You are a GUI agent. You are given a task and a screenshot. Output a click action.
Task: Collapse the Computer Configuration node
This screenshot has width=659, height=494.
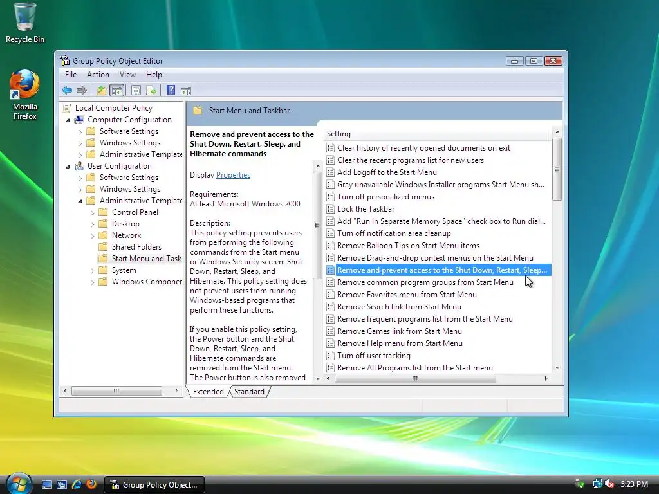pyautogui.click(x=68, y=120)
